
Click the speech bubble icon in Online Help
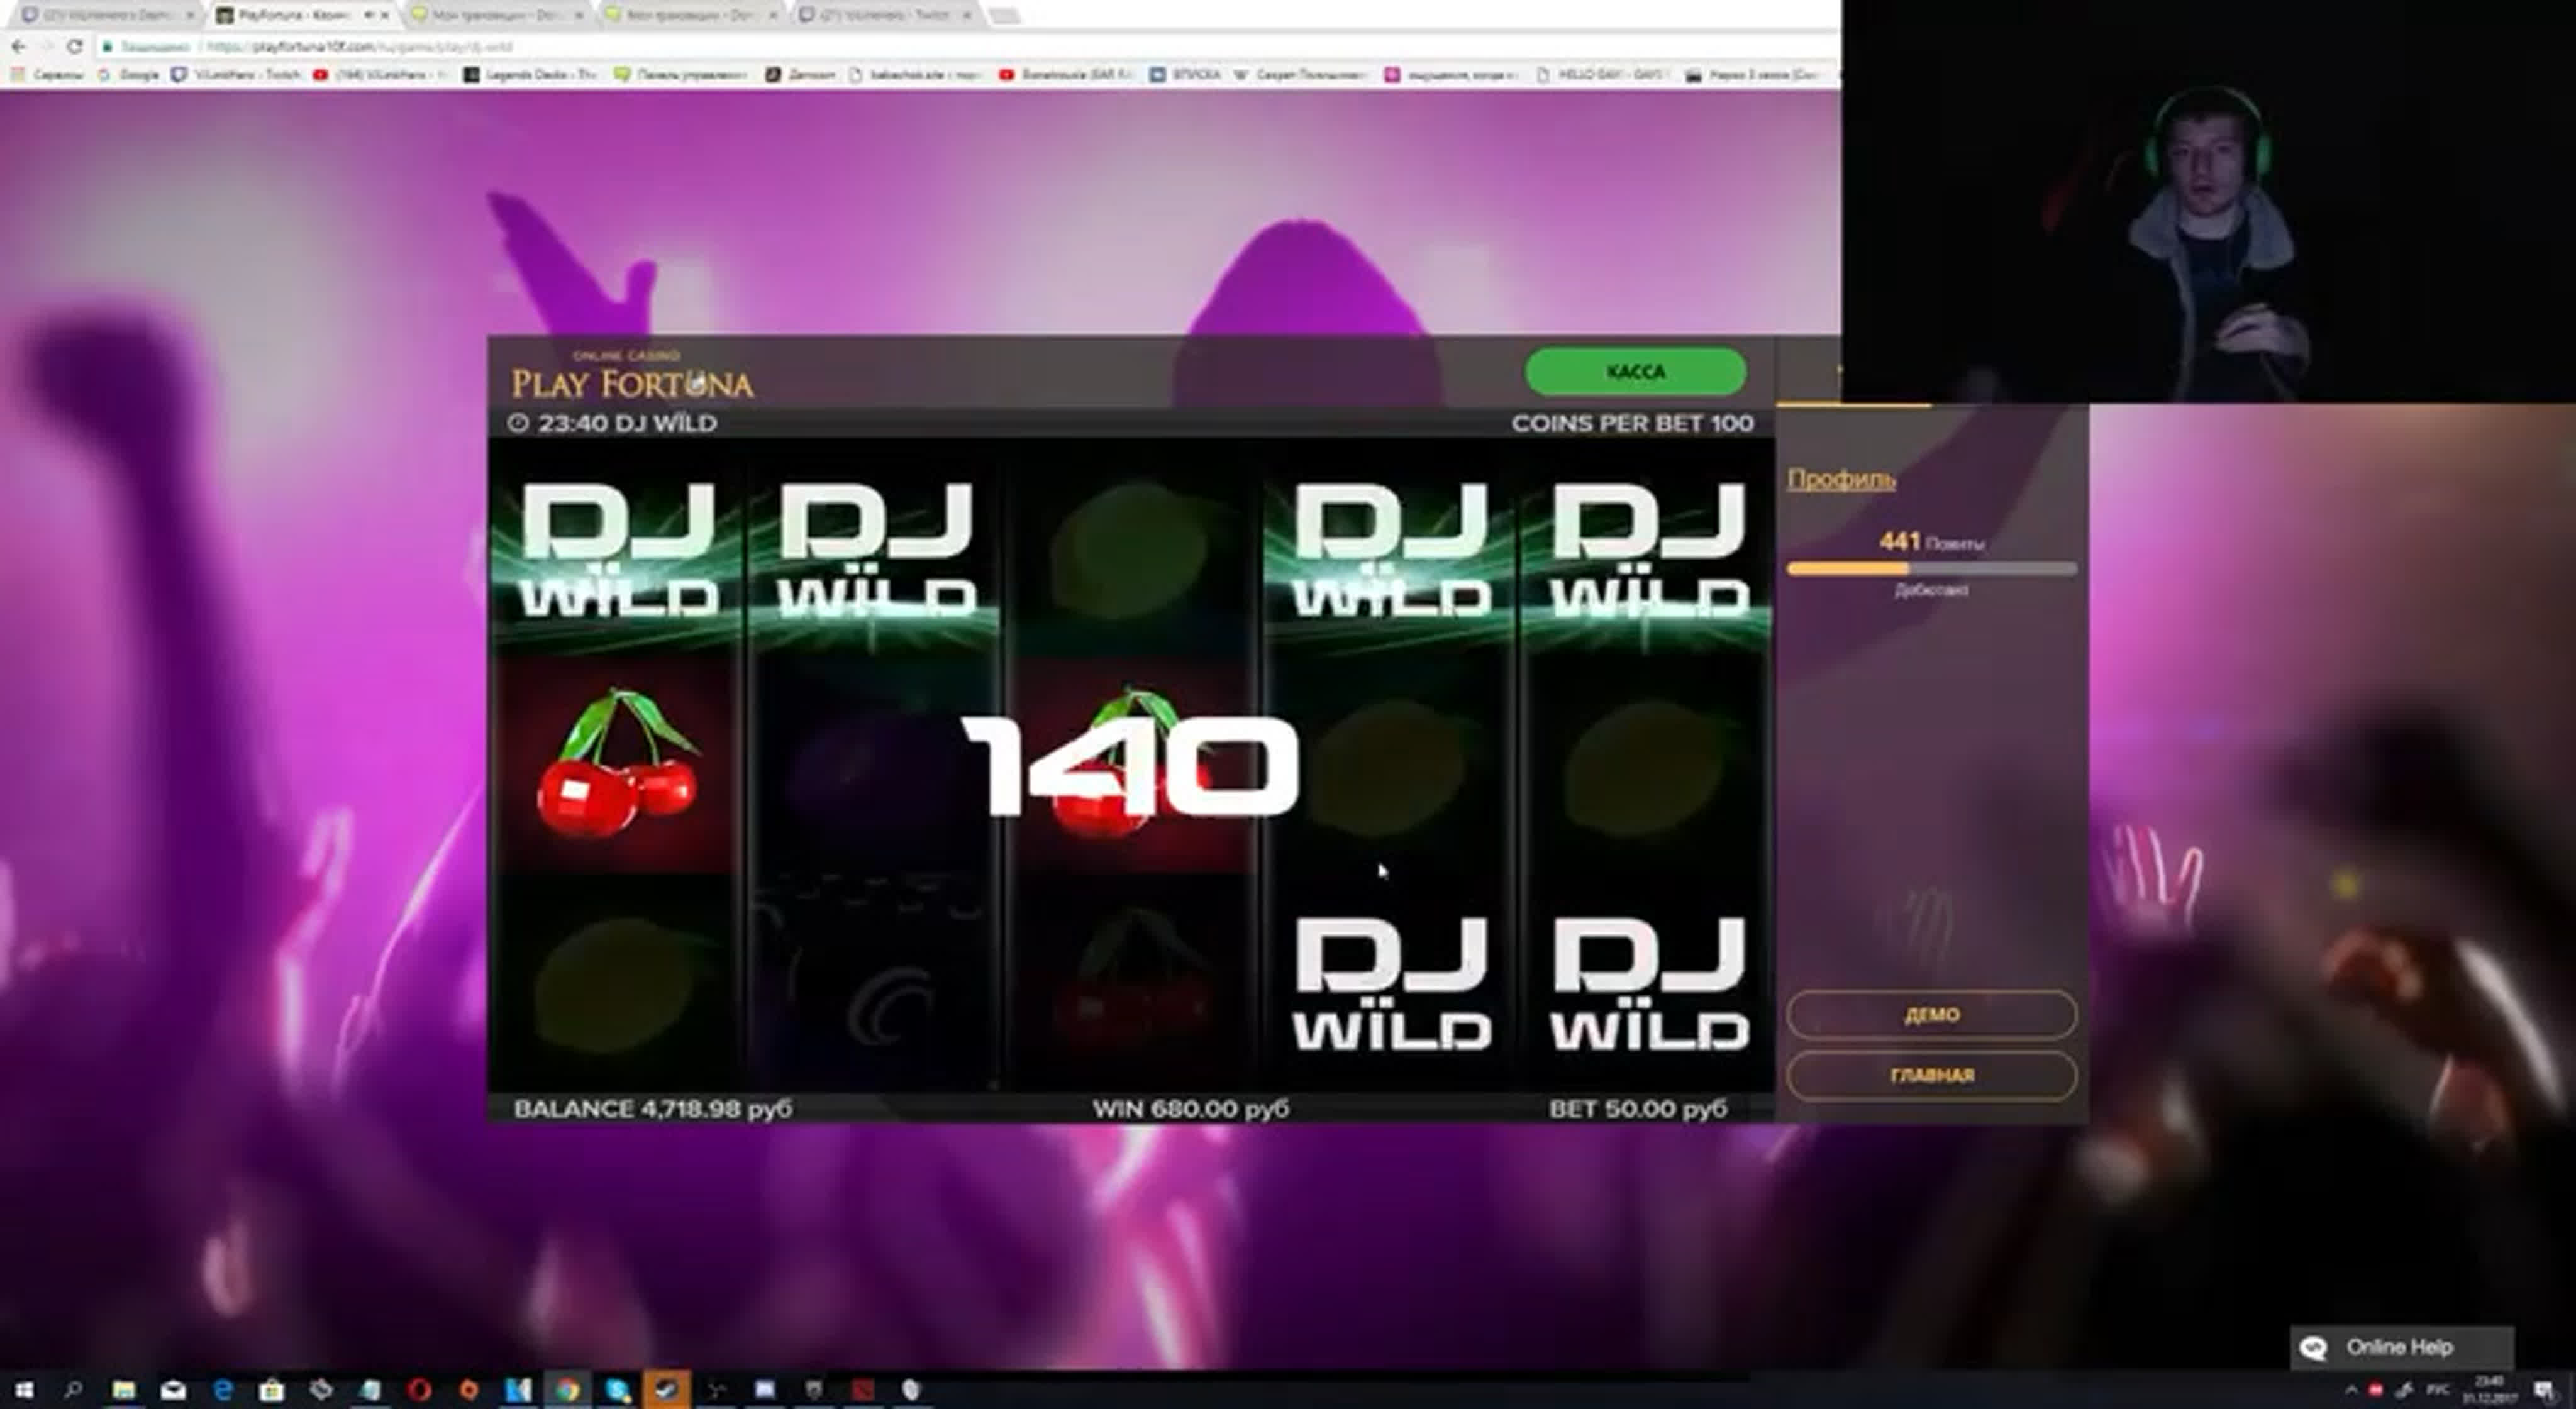pos(2313,1348)
